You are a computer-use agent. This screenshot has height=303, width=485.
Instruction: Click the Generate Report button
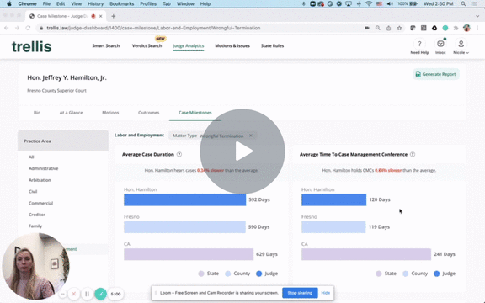click(x=436, y=74)
